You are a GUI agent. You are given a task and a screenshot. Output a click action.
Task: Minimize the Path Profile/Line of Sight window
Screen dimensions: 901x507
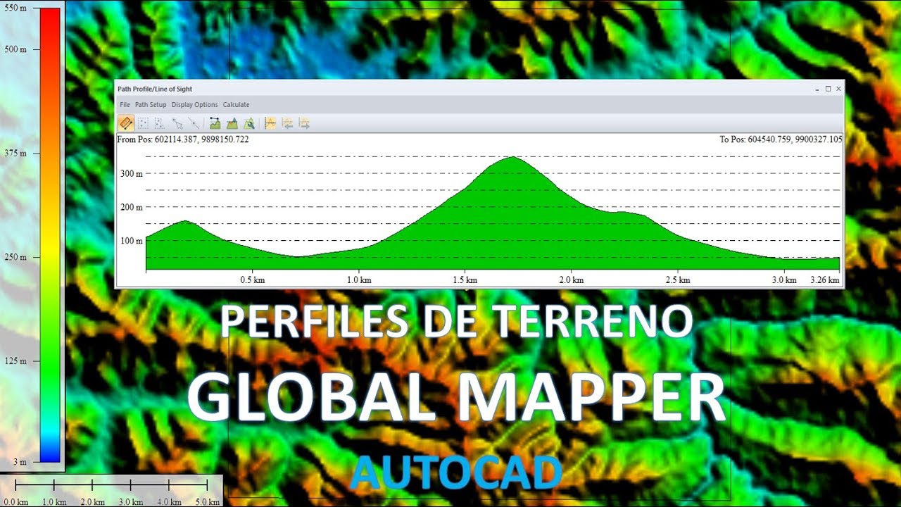(817, 89)
